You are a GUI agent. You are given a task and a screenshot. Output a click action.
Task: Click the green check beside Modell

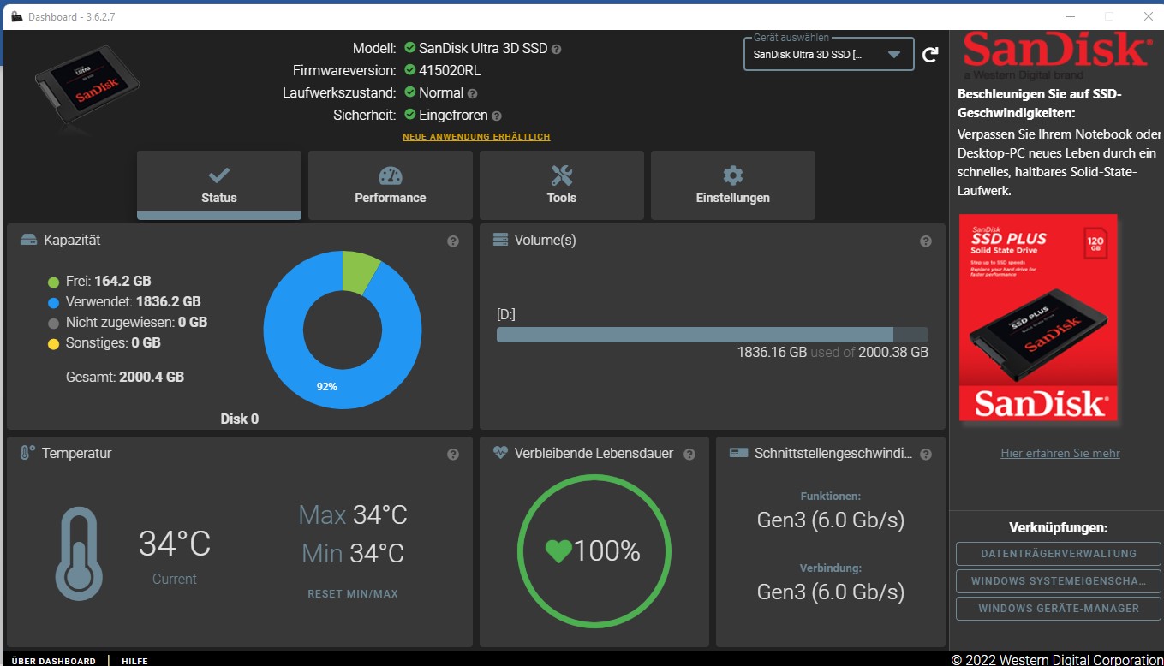[410, 48]
